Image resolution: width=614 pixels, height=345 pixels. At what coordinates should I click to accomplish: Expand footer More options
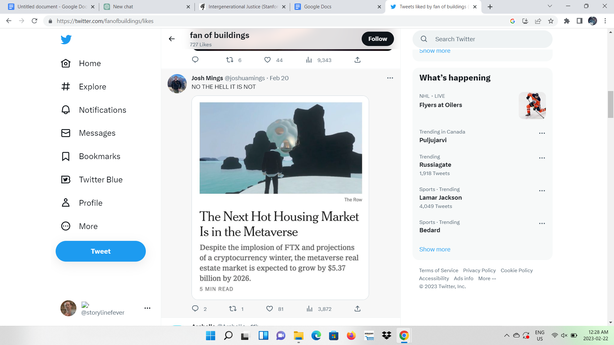[487, 279]
